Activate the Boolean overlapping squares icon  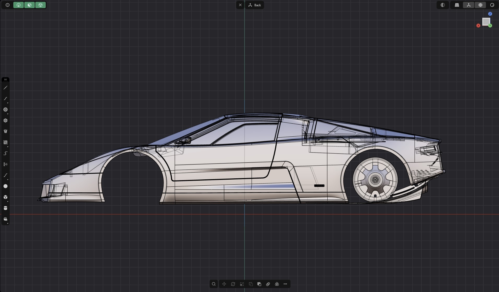259,284
